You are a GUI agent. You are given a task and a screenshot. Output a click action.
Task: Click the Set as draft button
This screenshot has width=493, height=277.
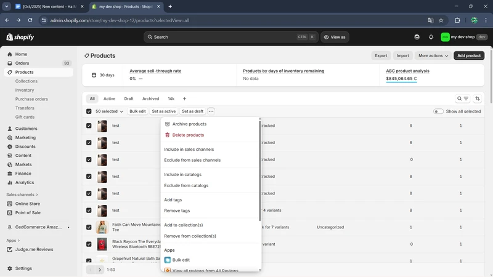click(192, 111)
